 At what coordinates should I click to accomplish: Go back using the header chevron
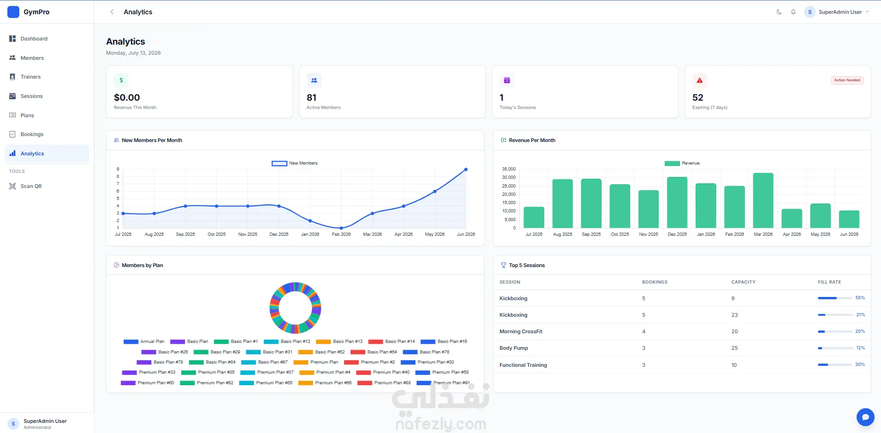pyautogui.click(x=112, y=12)
